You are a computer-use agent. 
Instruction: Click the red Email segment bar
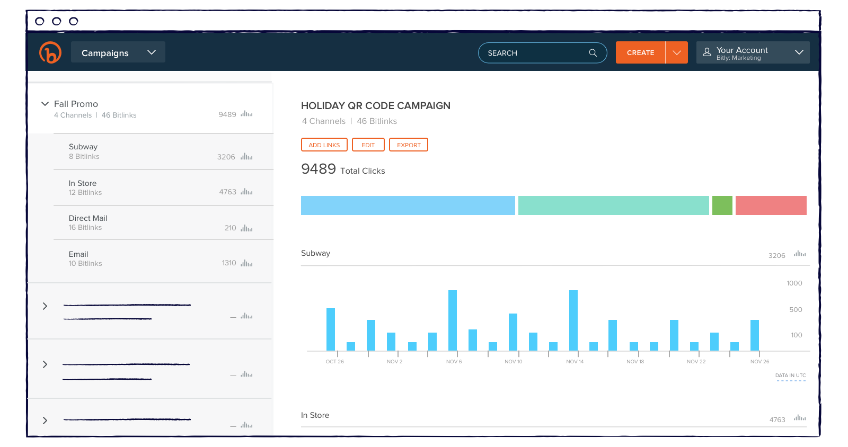click(x=771, y=205)
